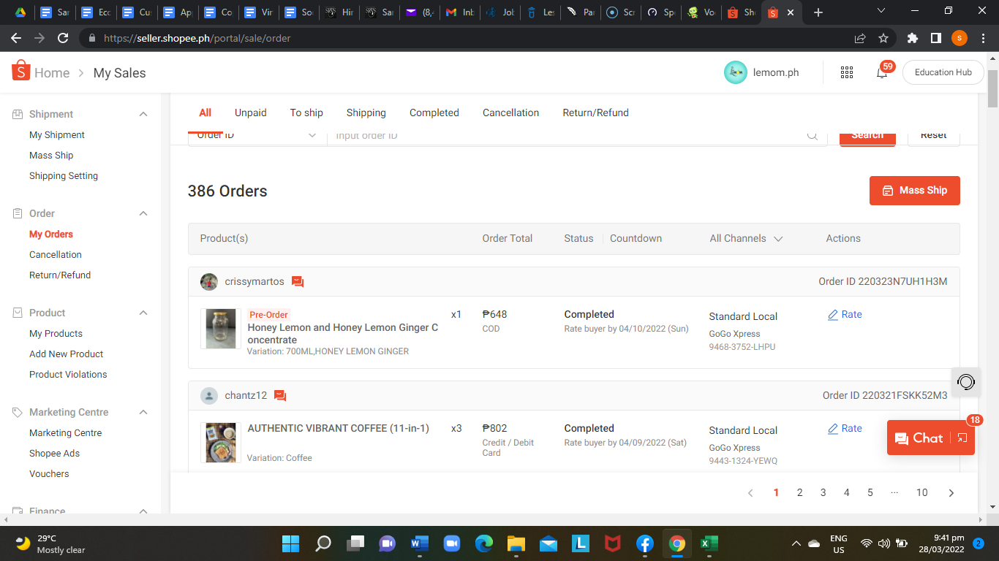999x561 pixels.
Task: Open the Education Hub button
Action: [x=943, y=72]
